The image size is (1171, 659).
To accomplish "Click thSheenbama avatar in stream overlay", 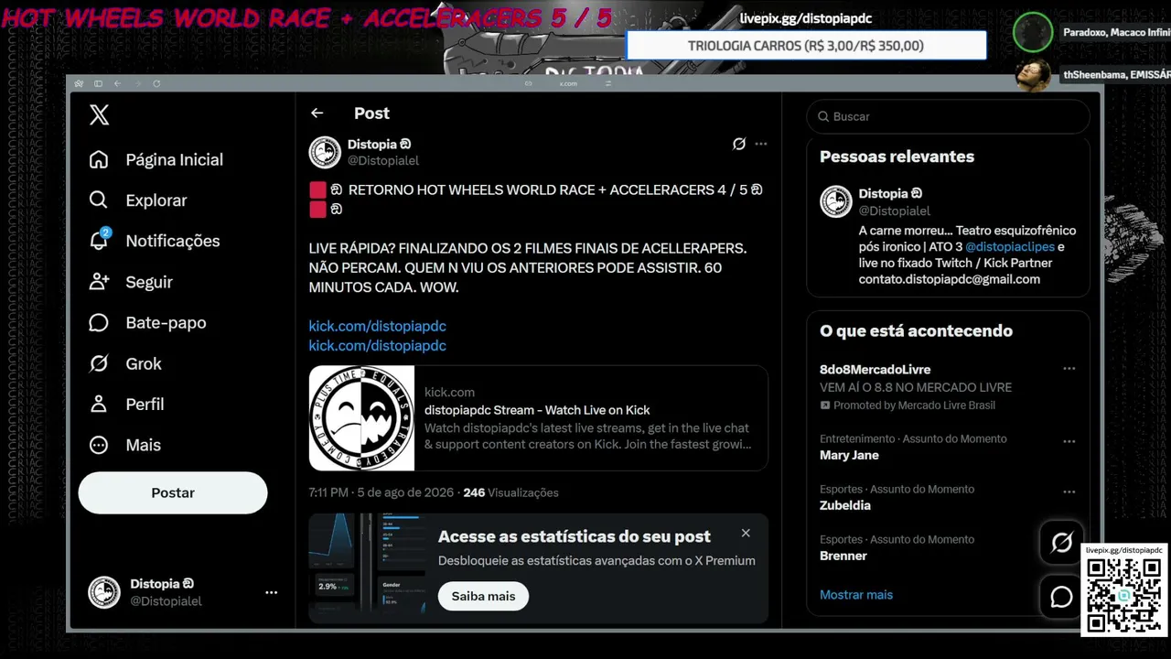I will [x=1033, y=75].
